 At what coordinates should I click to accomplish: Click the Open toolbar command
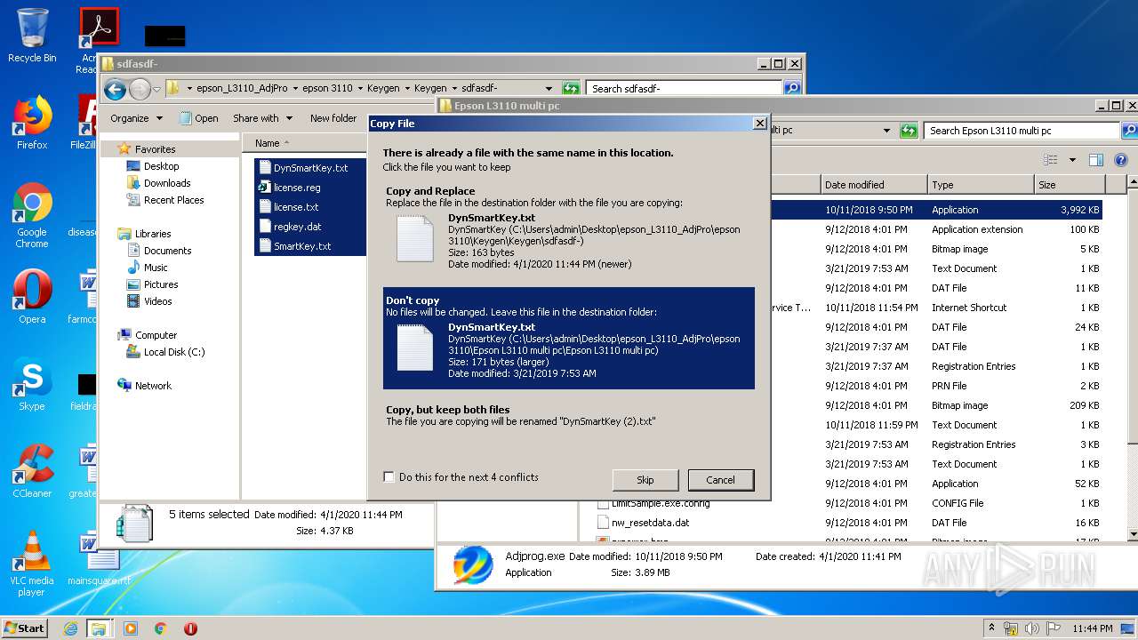(x=199, y=118)
